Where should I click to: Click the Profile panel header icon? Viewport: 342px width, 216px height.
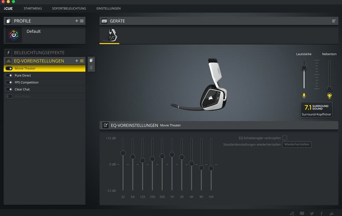tap(8, 21)
